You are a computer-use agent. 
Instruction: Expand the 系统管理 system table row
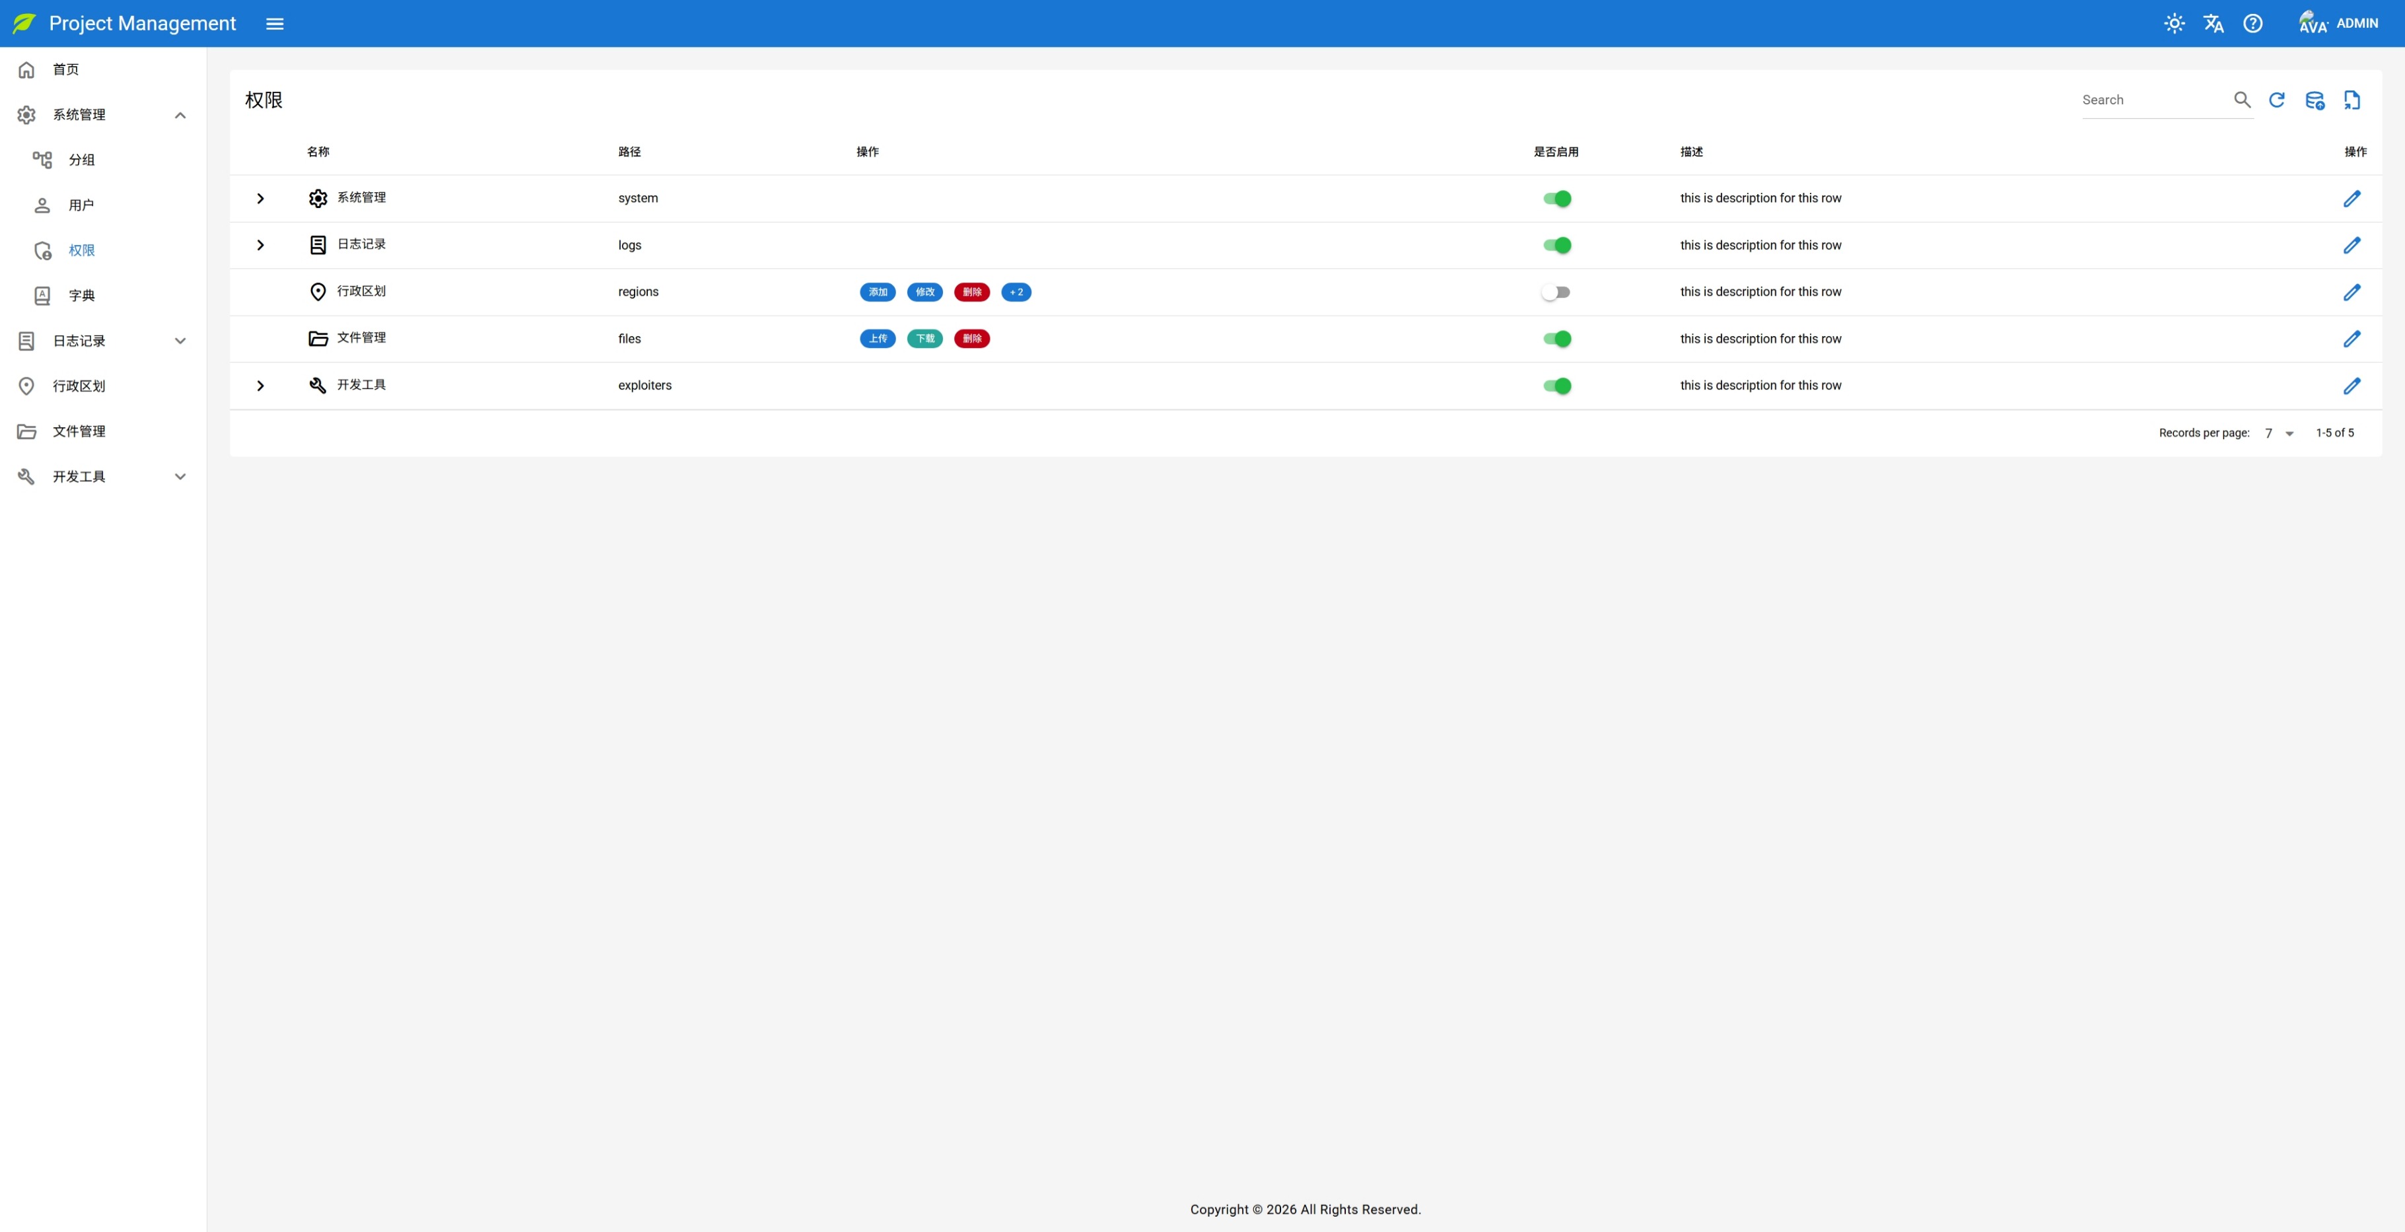[260, 199]
